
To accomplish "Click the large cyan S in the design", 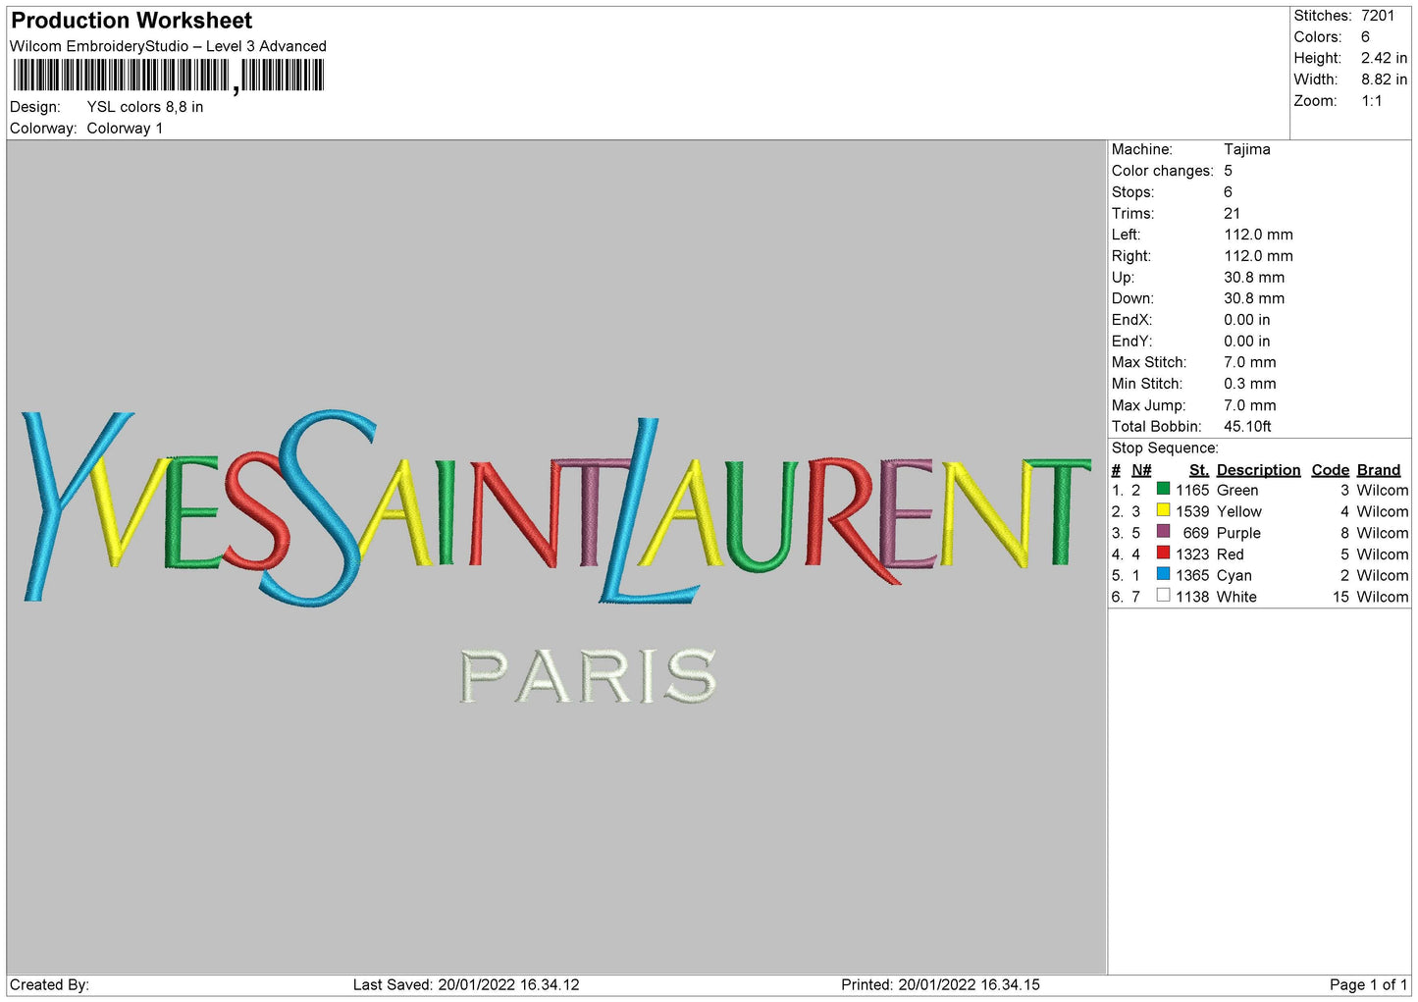I will pos(318,507).
